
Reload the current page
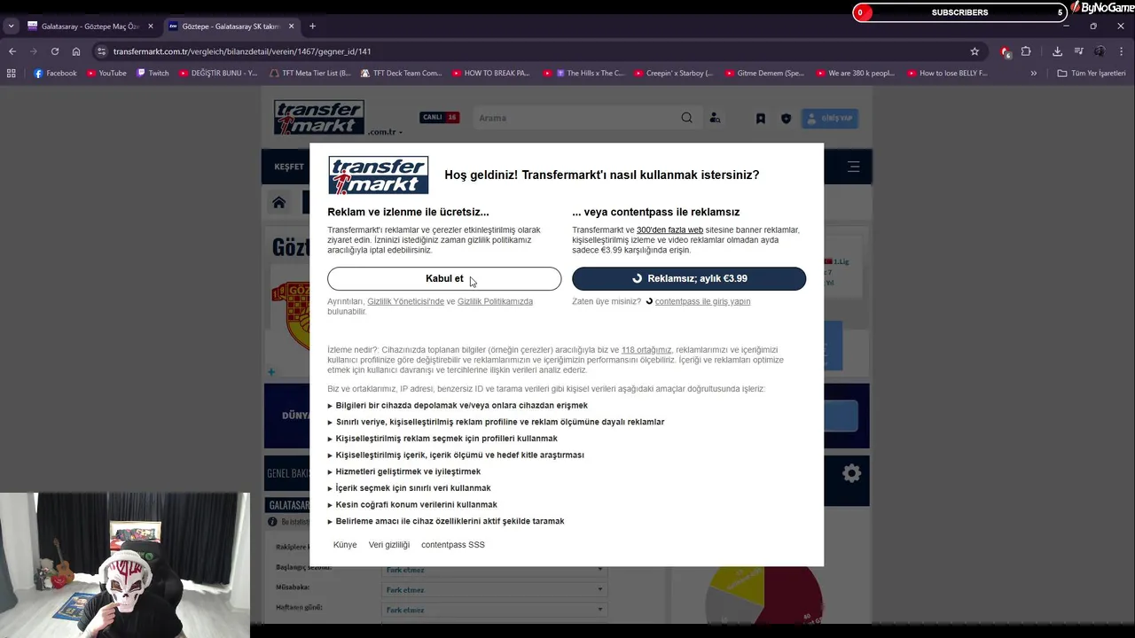(55, 51)
